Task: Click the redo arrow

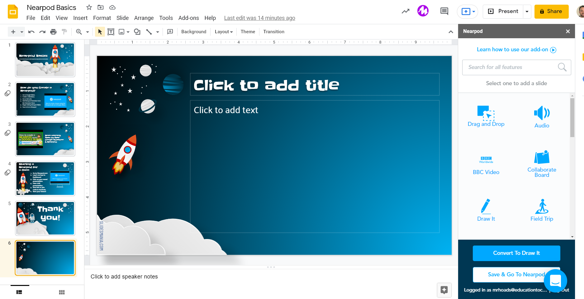Action: point(42,32)
